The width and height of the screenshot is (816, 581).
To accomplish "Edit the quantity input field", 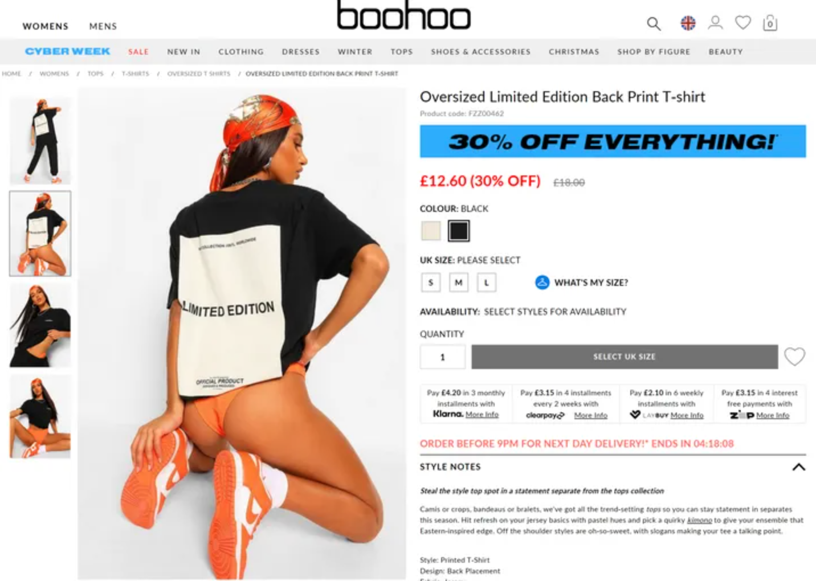I will (443, 357).
